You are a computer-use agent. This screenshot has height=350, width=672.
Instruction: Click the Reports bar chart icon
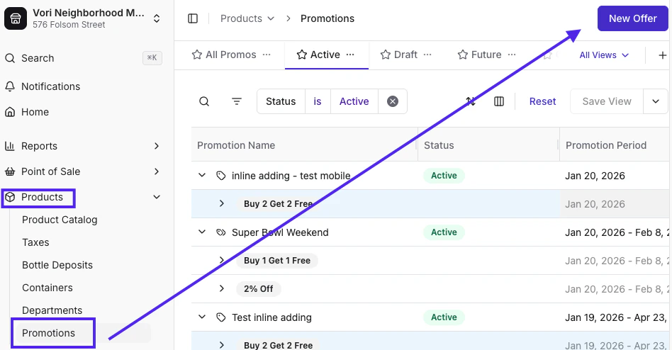tap(10, 146)
